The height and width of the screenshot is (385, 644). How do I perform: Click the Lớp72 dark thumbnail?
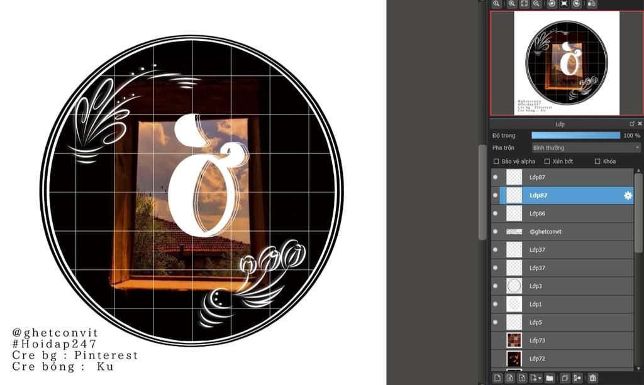(x=514, y=359)
